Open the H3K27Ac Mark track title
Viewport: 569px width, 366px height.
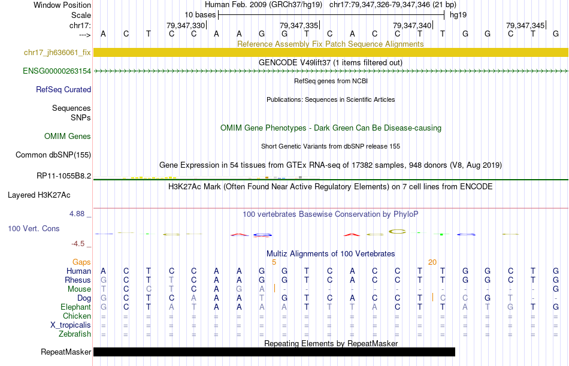(331, 187)
